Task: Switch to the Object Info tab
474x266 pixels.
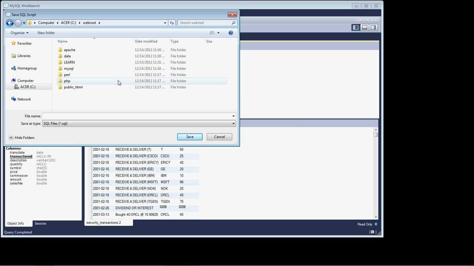Action: pos(16,224)
